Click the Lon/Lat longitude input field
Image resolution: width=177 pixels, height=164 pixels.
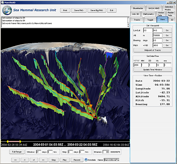[x=148, y=30]
